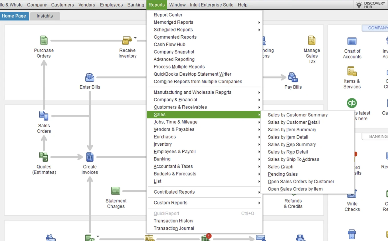Close the Reports menu

click(157, 5)
